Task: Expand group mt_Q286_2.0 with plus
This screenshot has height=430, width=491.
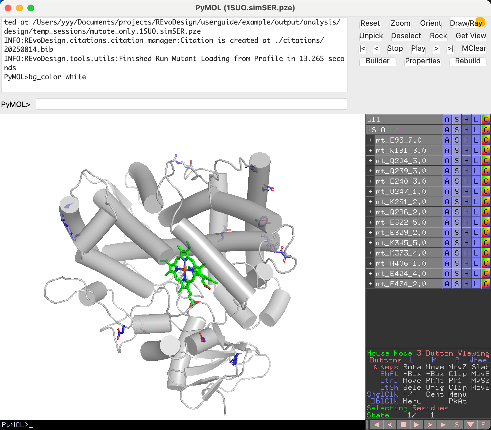Action: [x=370, y=212]
